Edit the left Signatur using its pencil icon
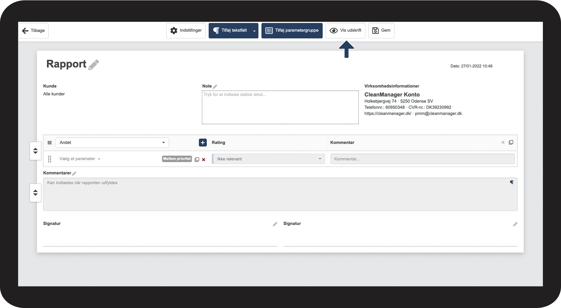This screenshot has width=561, height=308. (x=275, y=224)
